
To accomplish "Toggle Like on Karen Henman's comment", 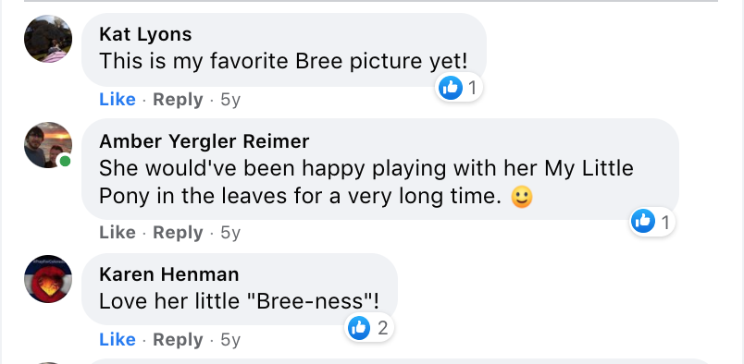I will (x=118, y=339).
